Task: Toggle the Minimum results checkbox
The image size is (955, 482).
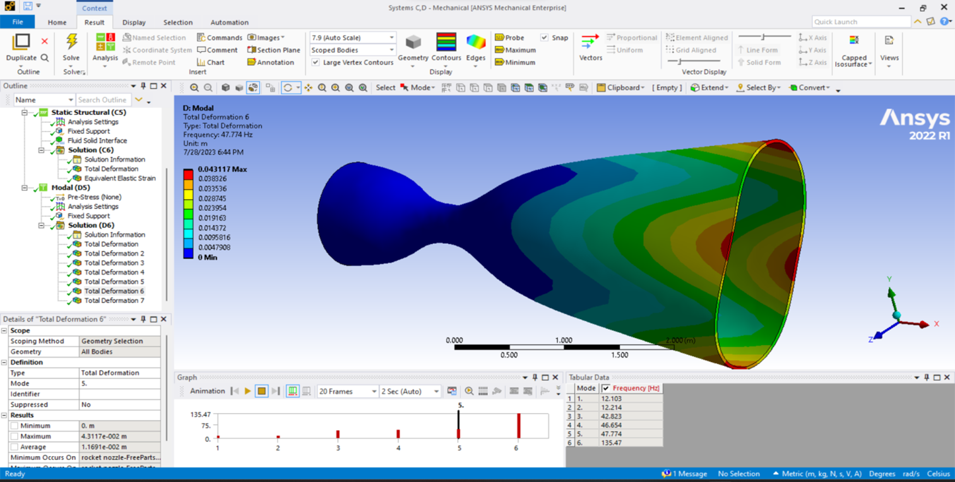Action: click(14, 426)
